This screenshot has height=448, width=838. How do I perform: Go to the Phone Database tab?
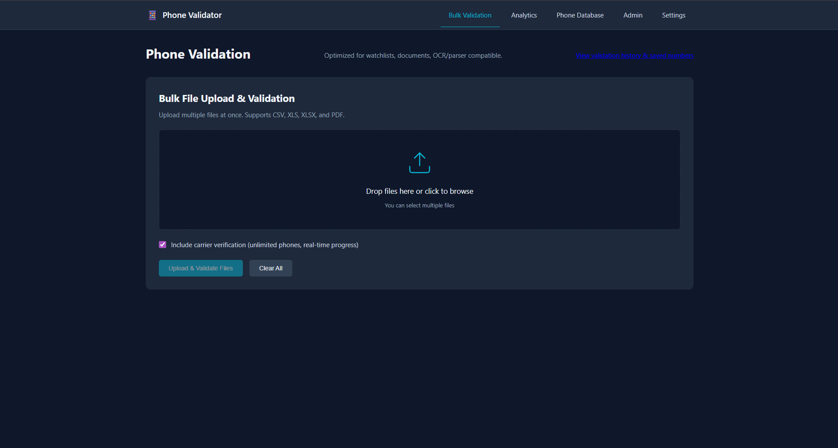pyautogui.click(x=580, y=15)
